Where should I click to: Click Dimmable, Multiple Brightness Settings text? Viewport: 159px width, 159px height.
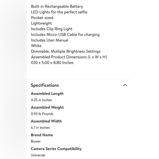pyautogui.click(x=66, y=52)
